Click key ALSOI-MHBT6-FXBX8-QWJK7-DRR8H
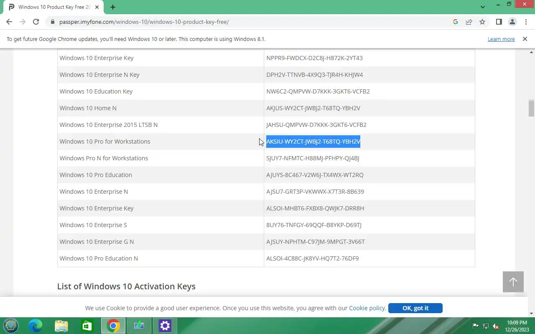Image resolution: width=535 pixels, height=334 pixels. coord(315,208)
